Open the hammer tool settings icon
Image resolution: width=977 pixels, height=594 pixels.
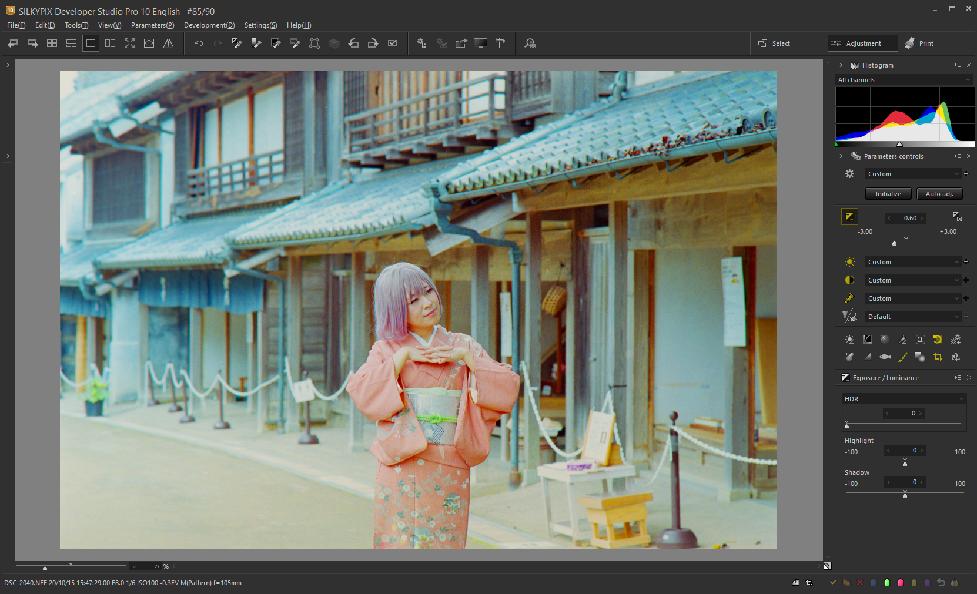[x=500, y=43]
